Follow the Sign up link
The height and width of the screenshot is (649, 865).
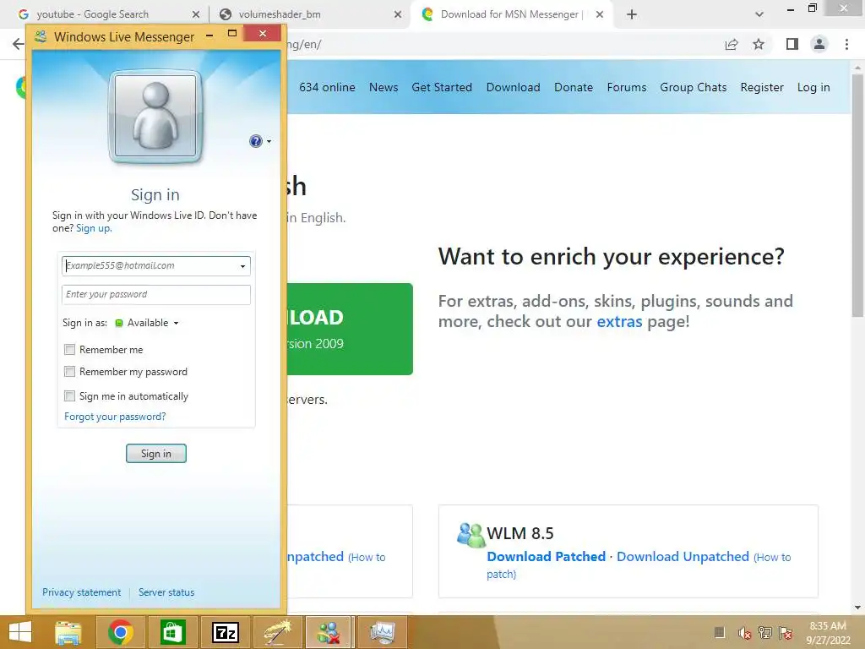(93, 228)
